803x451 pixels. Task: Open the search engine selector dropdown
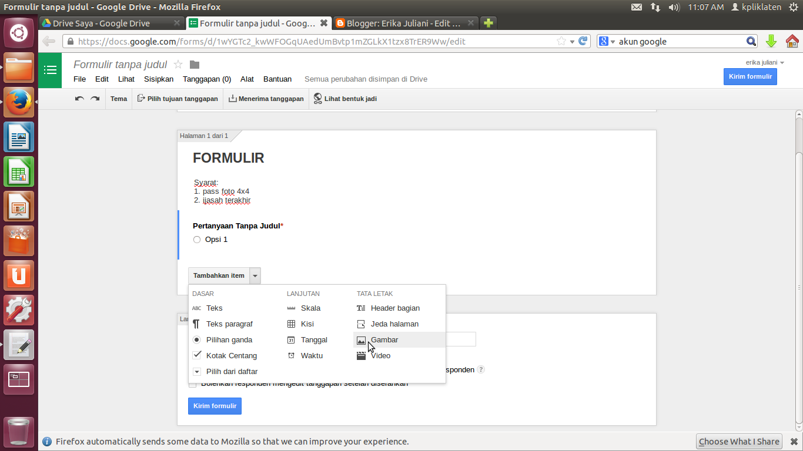[x=606, y=41]
